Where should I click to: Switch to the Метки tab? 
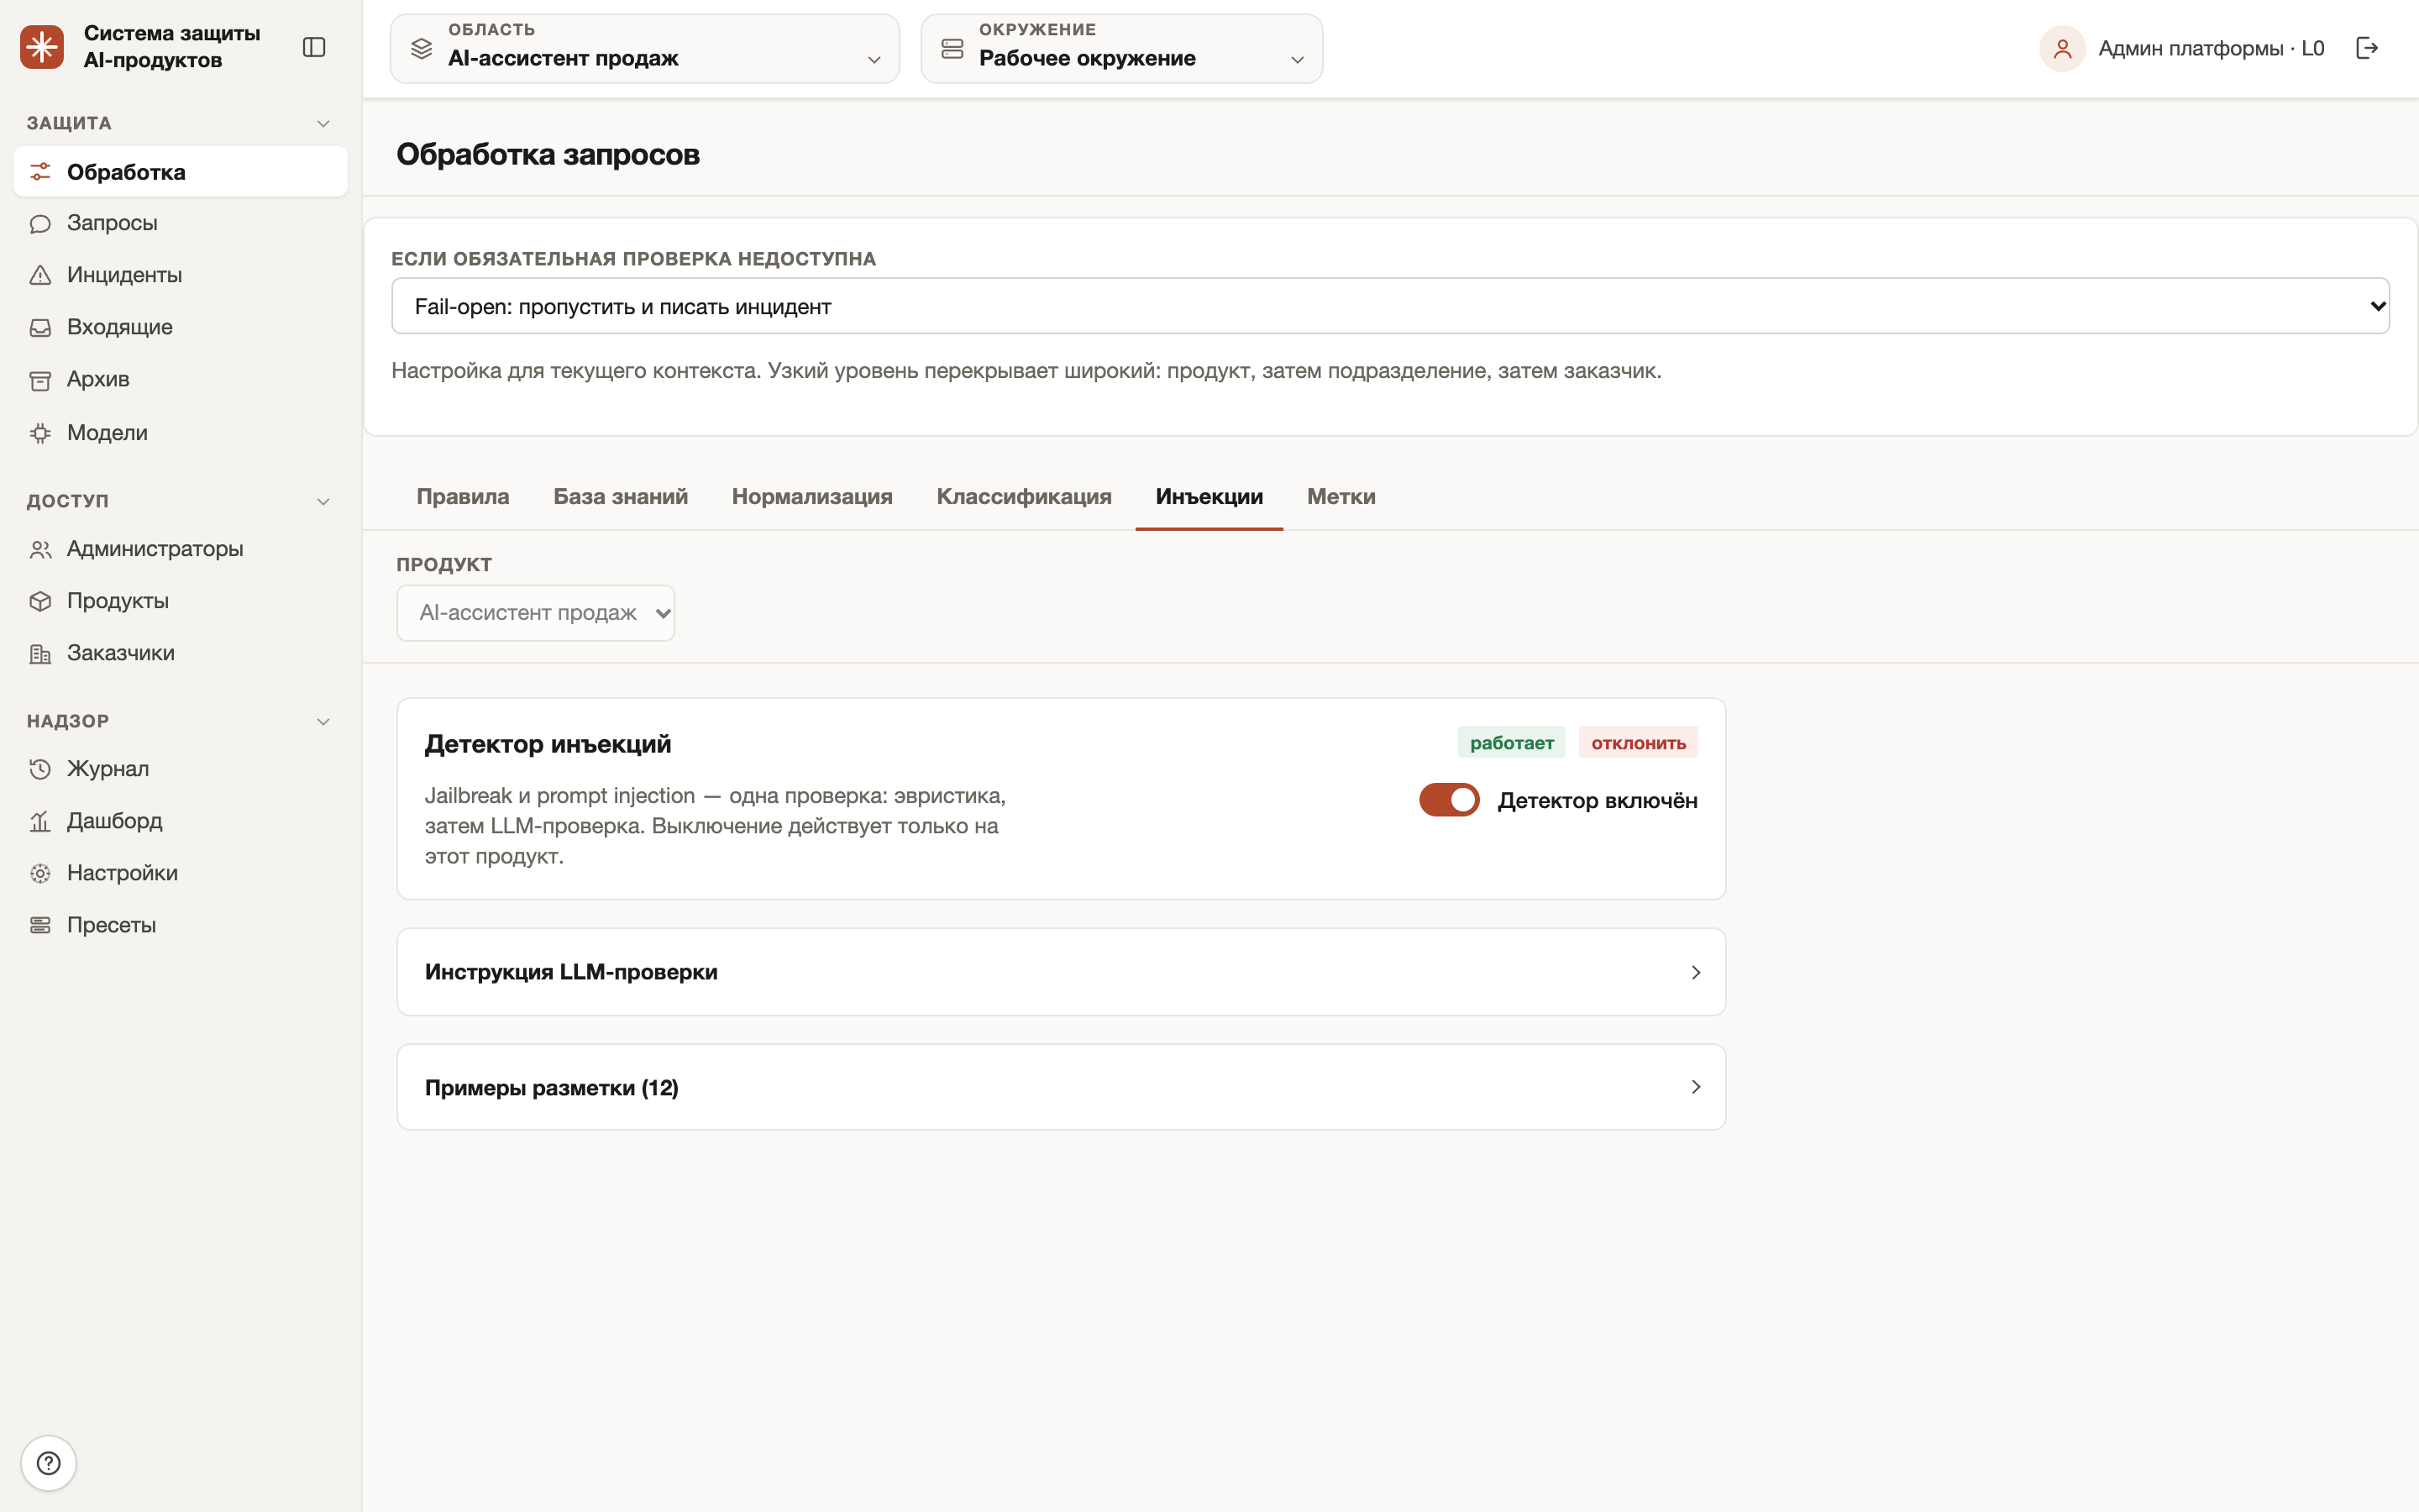1341,497
